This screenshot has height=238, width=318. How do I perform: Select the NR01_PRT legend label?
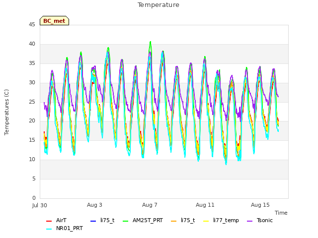[70, 229]
